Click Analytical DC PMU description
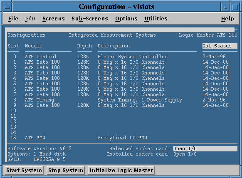Image resolution: width=242 pixels, height=178 pixels. [122, 138]
